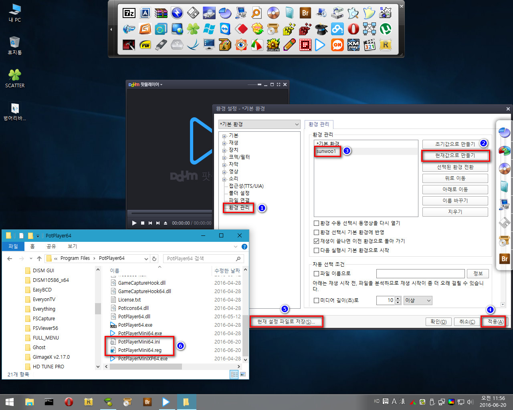Open the PDF tool icon in dock
Screen dimensions: 513x410
pos(145,45)
